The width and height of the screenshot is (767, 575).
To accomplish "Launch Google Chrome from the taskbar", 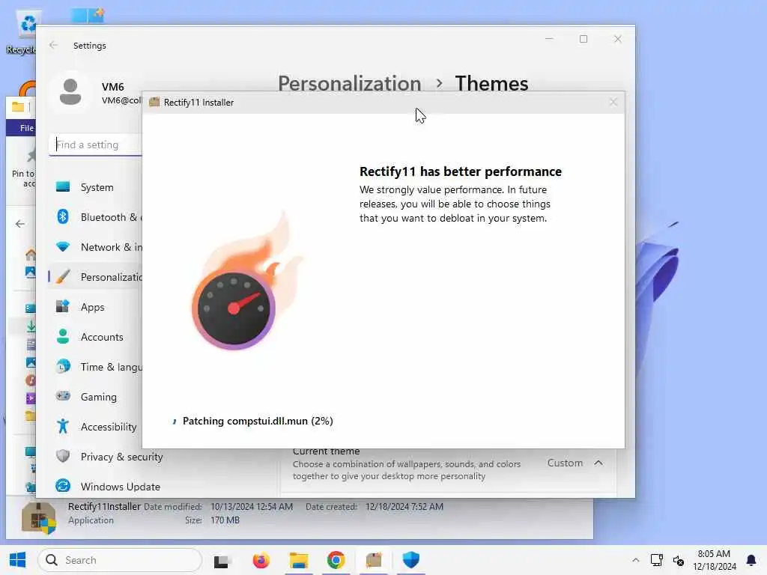I will pyautogui.click(x=336, y=560).
